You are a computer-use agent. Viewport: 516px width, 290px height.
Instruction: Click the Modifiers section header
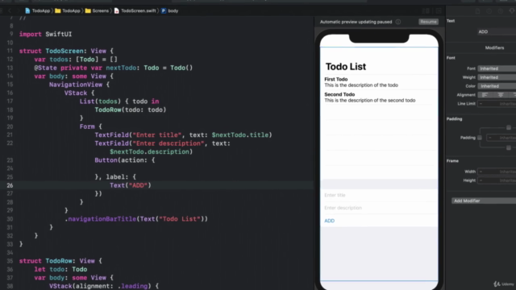pyautogui.click(x=494, y=48)
